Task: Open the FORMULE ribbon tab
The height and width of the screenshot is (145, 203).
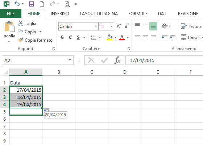Action: pyautogui.click(x=138, y=14)
